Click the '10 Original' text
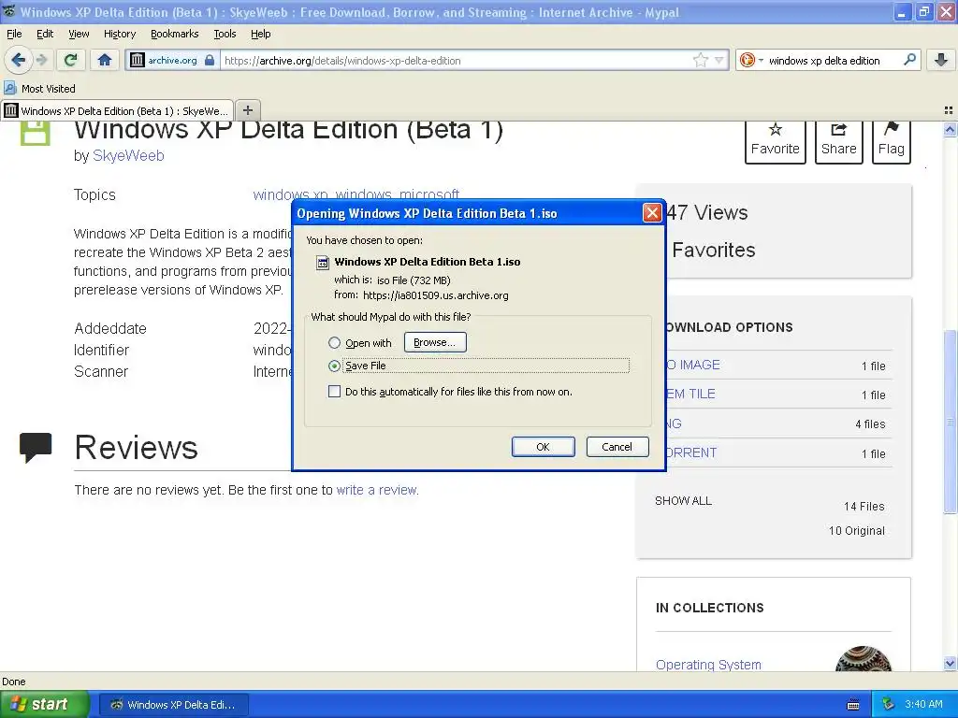The image size is (958, 718). [857, 531]
